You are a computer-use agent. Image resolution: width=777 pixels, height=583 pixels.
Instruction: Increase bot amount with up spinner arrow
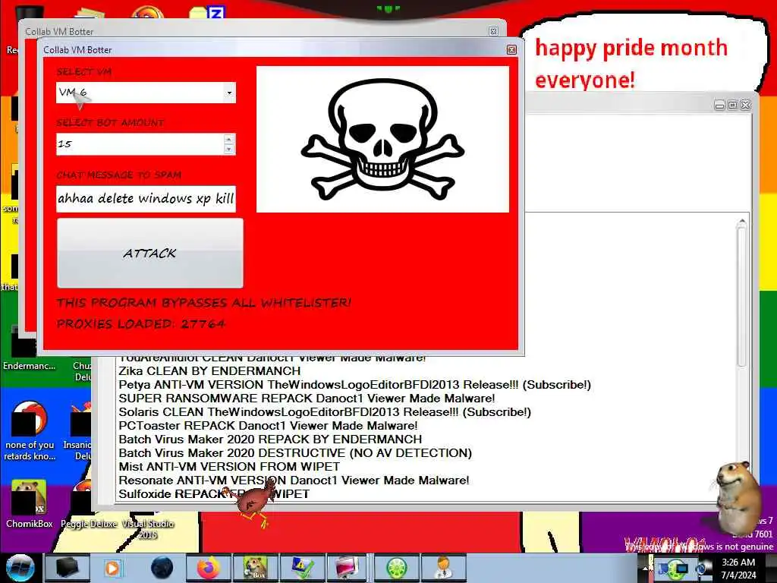coord(229,140)
